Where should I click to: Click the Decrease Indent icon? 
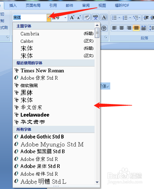click(146, 17)
